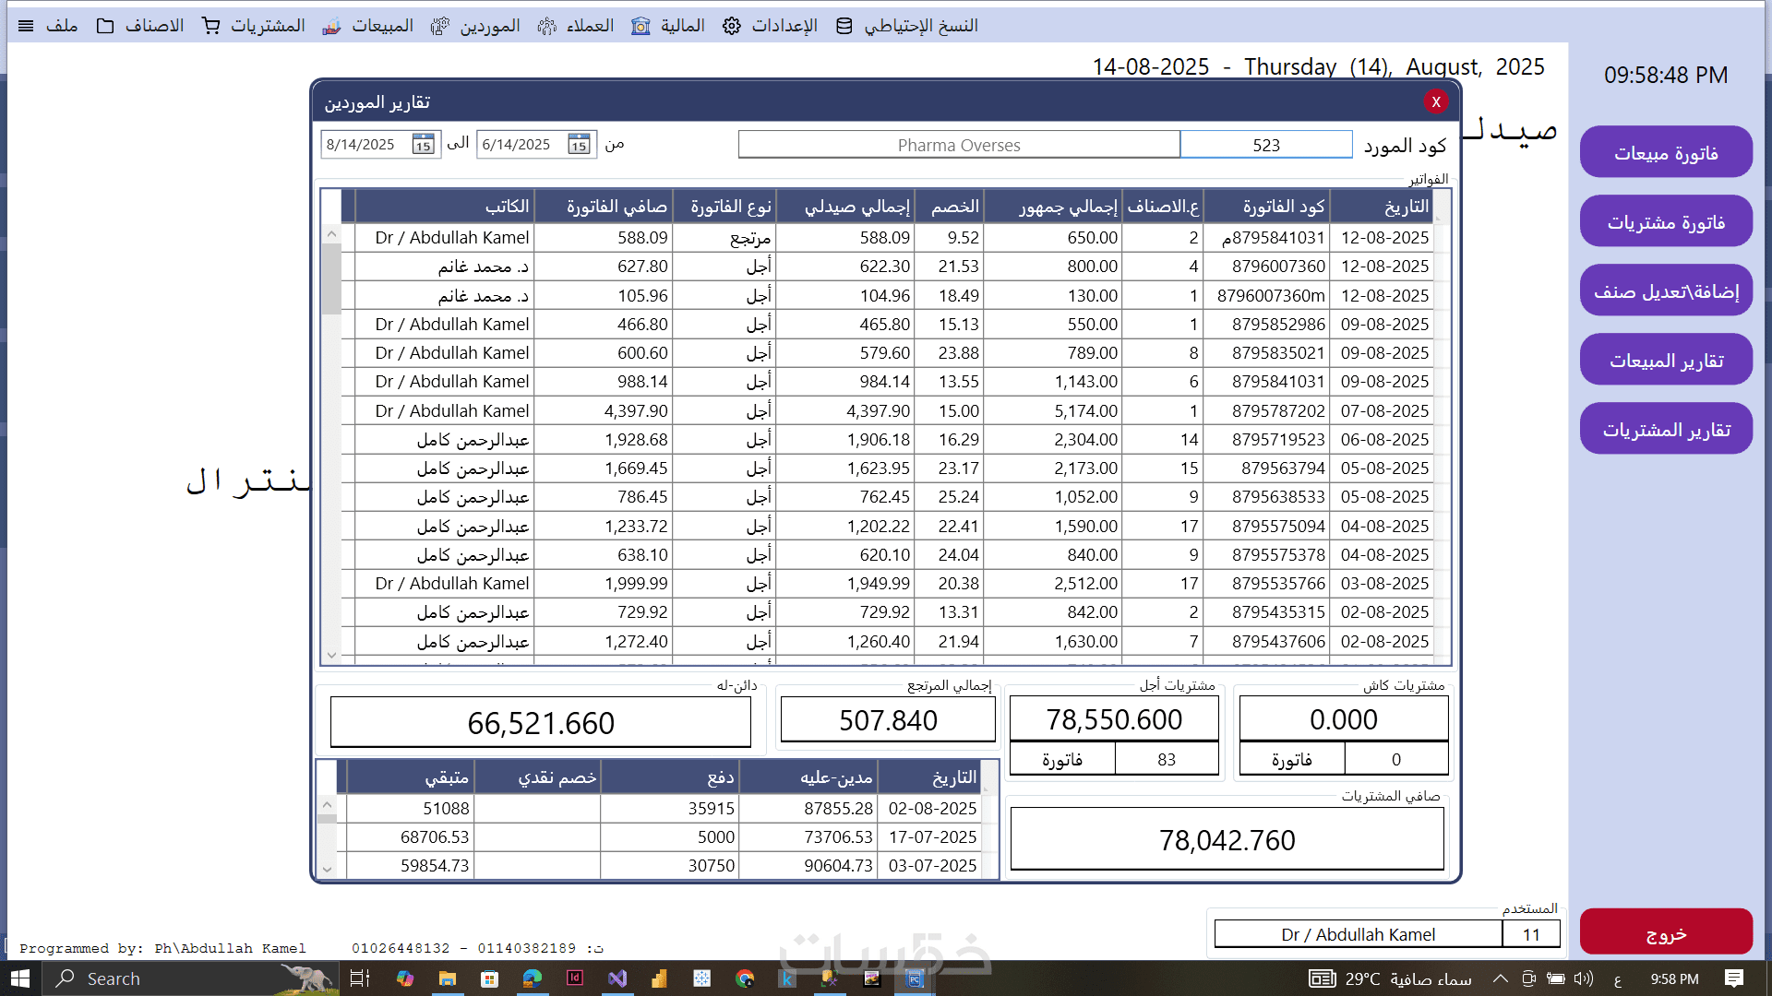The image size is (1772, 996).
Task: Select invoice row 8795787202
Action: tap(1277, 410)
